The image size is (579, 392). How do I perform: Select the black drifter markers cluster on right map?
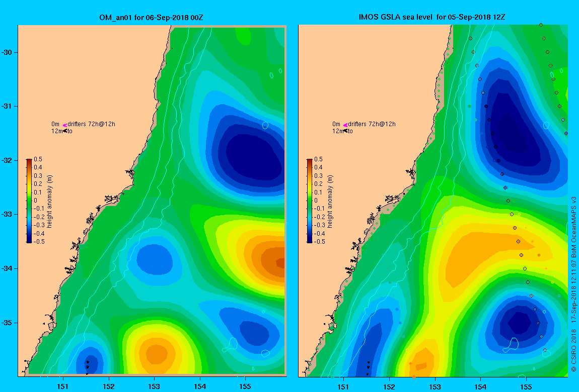[x=368, y=368]
